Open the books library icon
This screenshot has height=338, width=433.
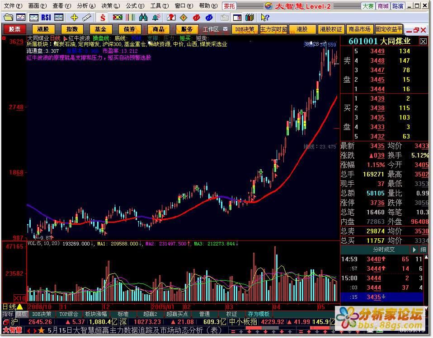[249, 18]
